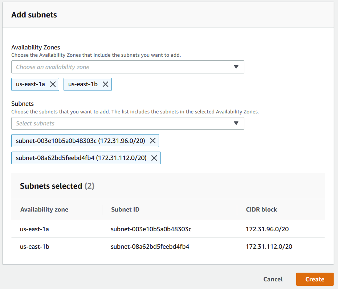Click the 'Choose an availability zone' placeholder text
This screenshot has width=338, height=289.
(x=53, y=67)
